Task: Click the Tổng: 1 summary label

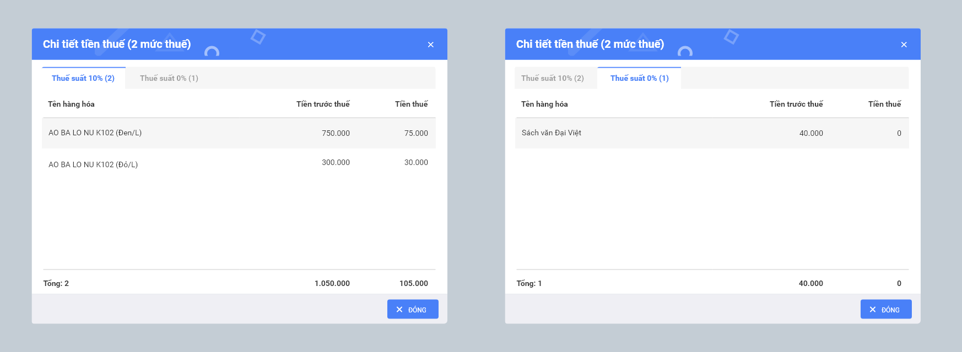Action: [x=529, y=283]
